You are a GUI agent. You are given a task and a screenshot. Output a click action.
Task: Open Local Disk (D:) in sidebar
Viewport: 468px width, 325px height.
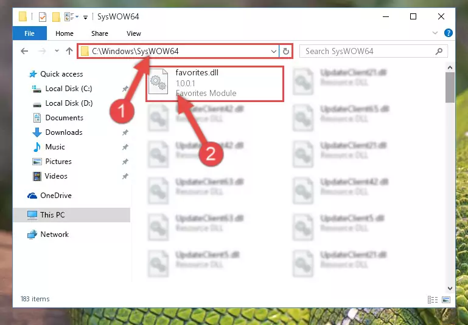click(69, 103)
